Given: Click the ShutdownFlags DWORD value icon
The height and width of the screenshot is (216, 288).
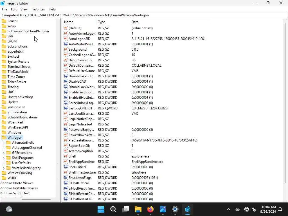Looking at the screenshot, I should click(x=66, y=177).
